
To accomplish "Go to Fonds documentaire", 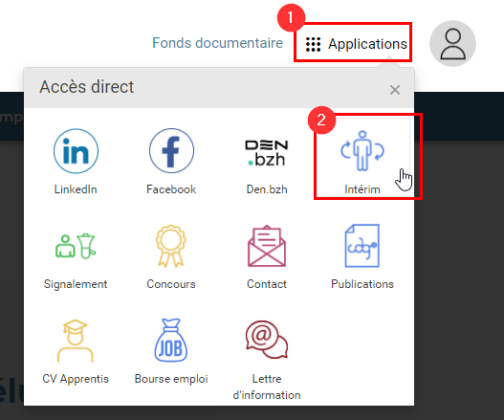I will (x=217, y=43).
